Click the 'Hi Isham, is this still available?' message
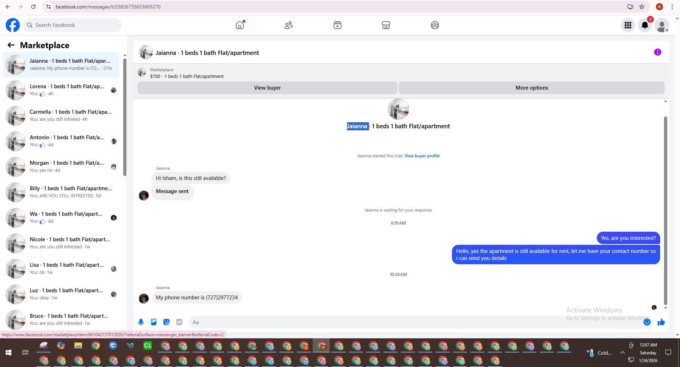Viewport: 680px width, 367px height. (191, 178)
